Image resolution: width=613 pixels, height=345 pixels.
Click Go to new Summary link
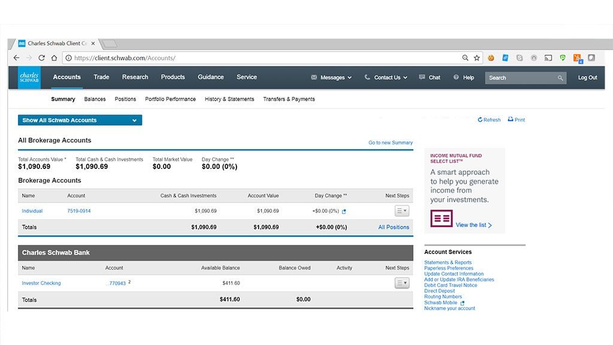[390, 143]
